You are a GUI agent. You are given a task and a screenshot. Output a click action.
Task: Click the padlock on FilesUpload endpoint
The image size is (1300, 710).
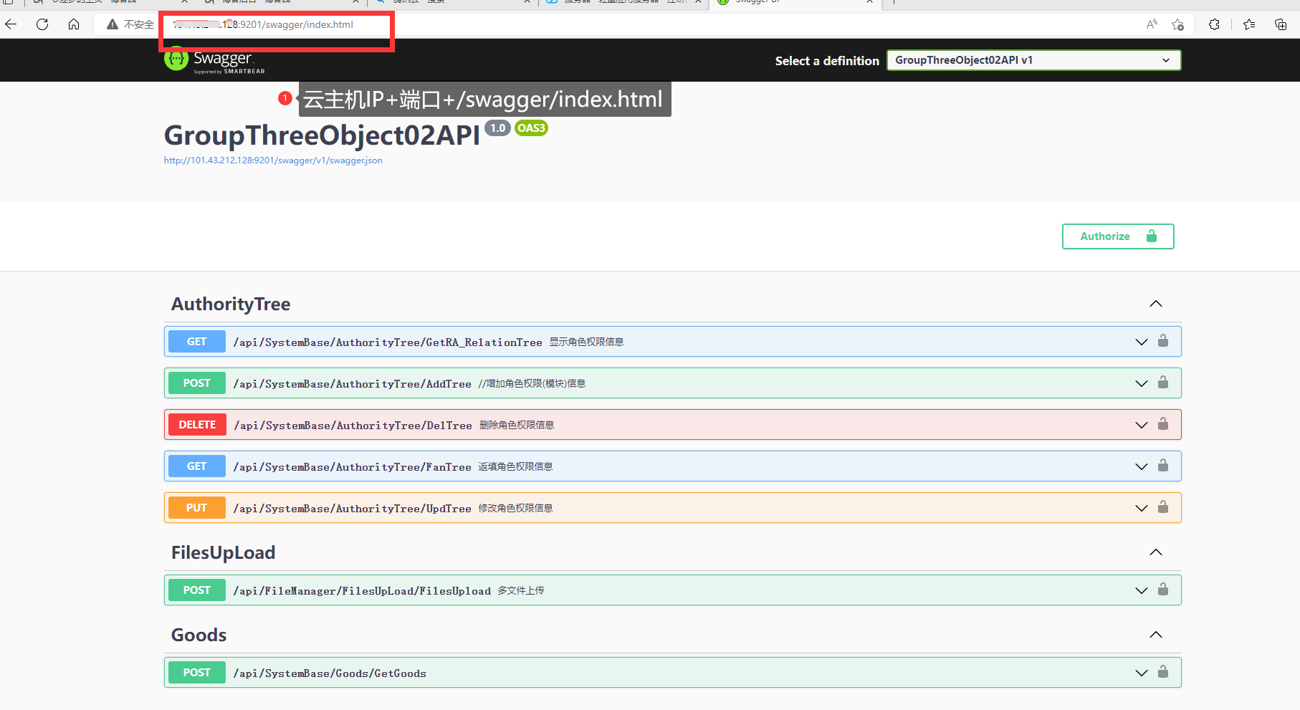[1163, 590]
